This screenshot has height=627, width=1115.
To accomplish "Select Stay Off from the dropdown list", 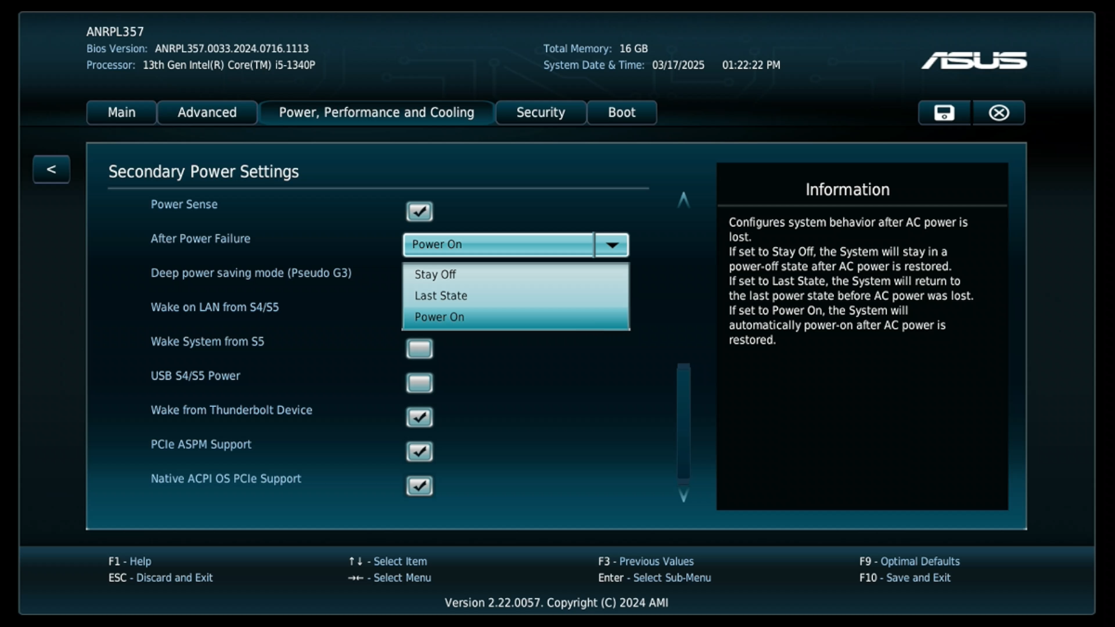I will click(516, 274).
